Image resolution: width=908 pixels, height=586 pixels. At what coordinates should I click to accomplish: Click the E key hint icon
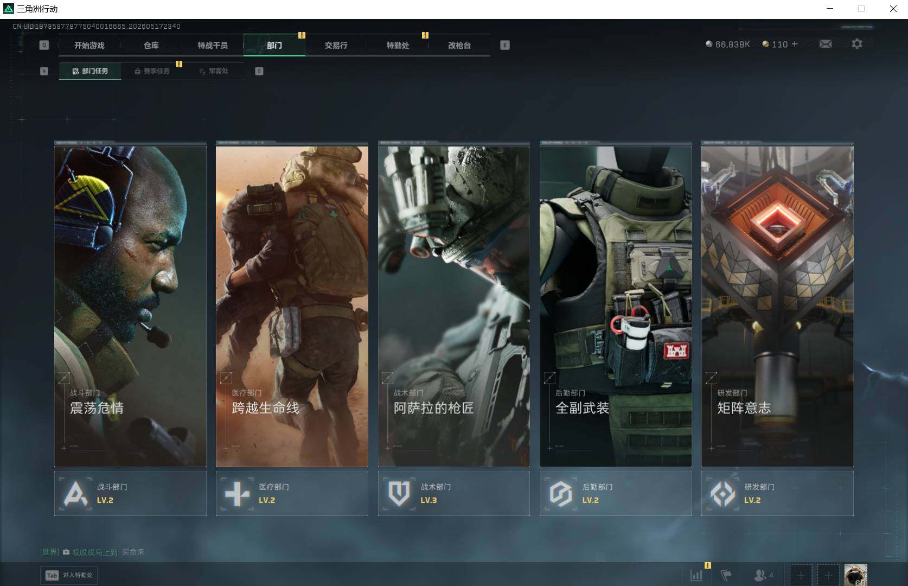click(x=504, y=45)
